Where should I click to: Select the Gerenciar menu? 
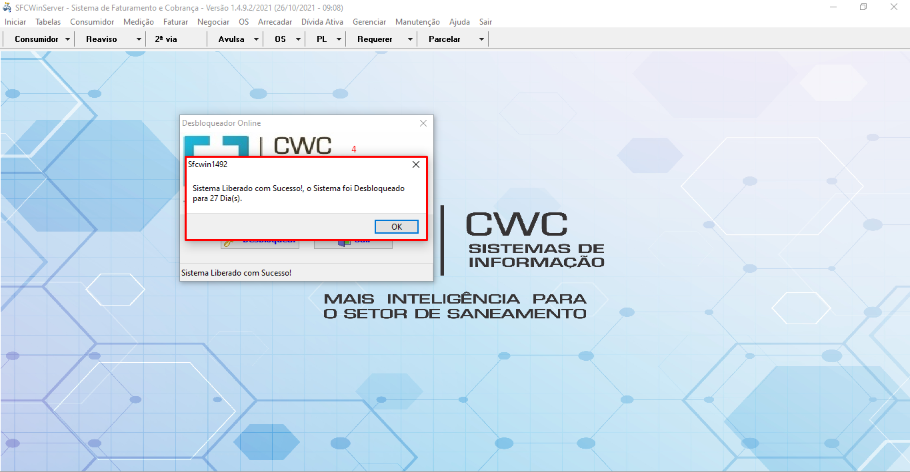(369, 22)
